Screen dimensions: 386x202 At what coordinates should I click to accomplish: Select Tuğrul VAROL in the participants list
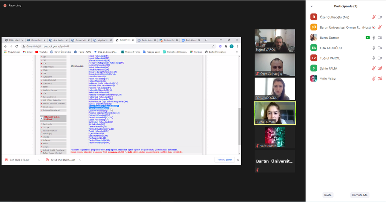click(x=330, y=58)
